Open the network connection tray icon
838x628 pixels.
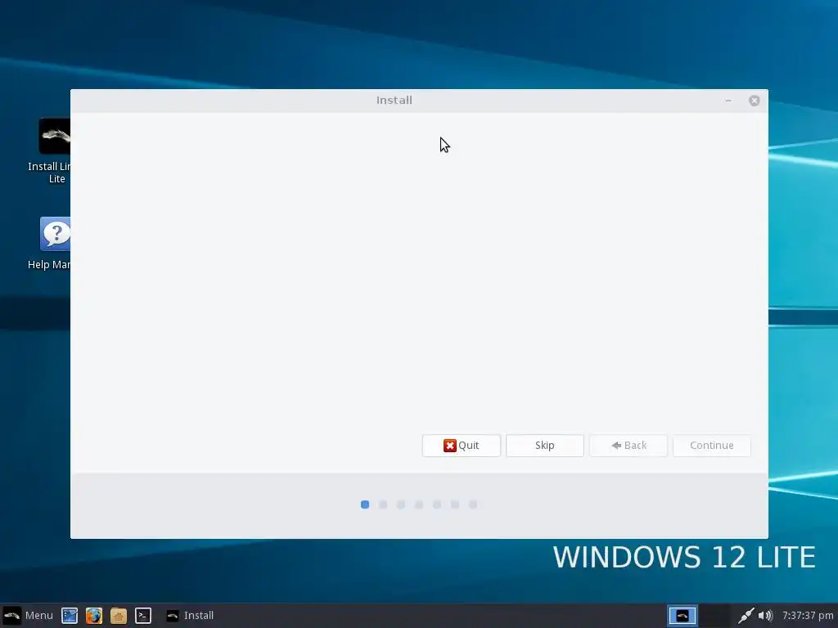tap(746, 616)
